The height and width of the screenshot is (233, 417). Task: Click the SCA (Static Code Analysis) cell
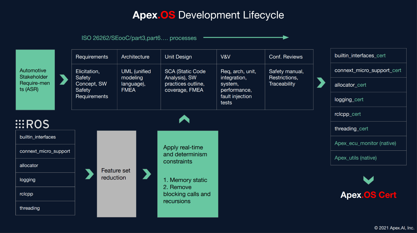coord(189,87)
